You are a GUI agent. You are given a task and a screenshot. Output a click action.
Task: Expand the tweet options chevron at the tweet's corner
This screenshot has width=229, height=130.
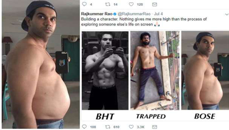227,14
